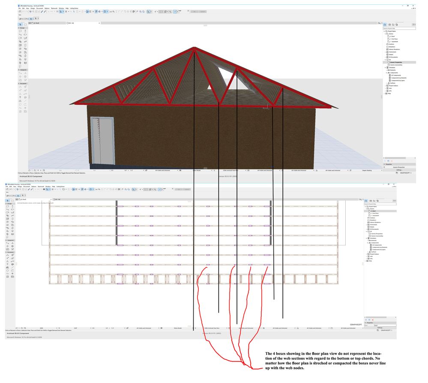Select the Arrow tool in upper window

(x=20, y=24)
